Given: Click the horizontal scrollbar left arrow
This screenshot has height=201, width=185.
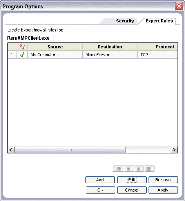Looking at the screenshot, I should coord(11,149).
